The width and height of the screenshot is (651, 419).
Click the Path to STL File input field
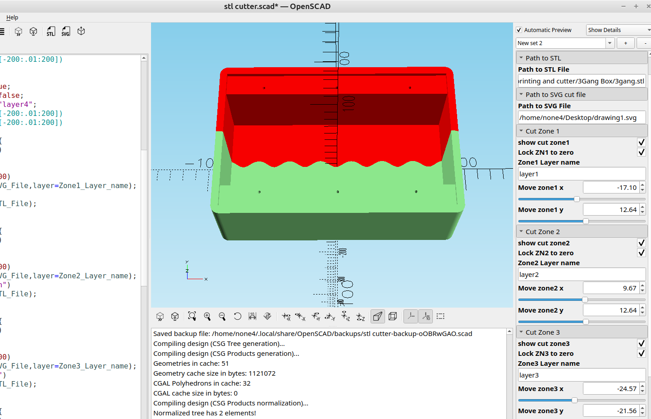582,81
